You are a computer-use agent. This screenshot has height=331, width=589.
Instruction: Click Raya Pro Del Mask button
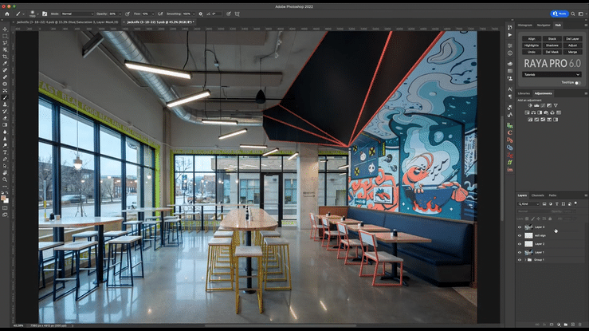pos(552,52)
